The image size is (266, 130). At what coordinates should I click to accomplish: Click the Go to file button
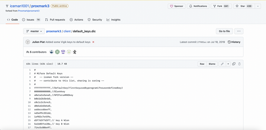point(224,31)
